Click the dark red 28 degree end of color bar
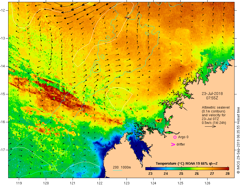240x186 pixels. tap(228, 169)
